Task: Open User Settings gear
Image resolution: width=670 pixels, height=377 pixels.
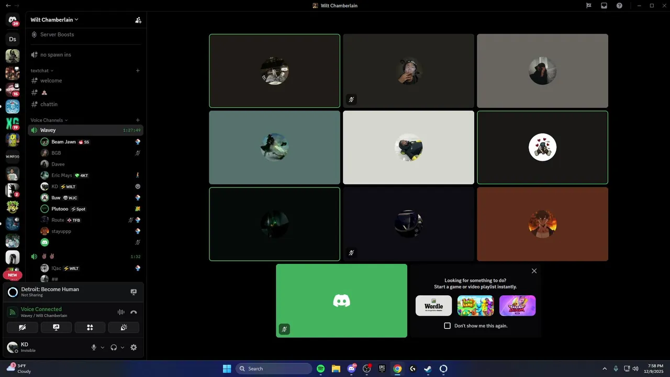Action: click(133, 348)
